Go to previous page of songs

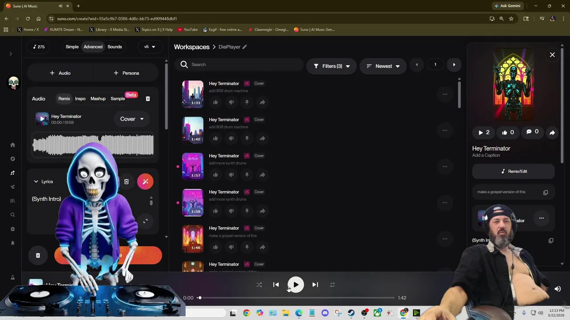point(417,65)
